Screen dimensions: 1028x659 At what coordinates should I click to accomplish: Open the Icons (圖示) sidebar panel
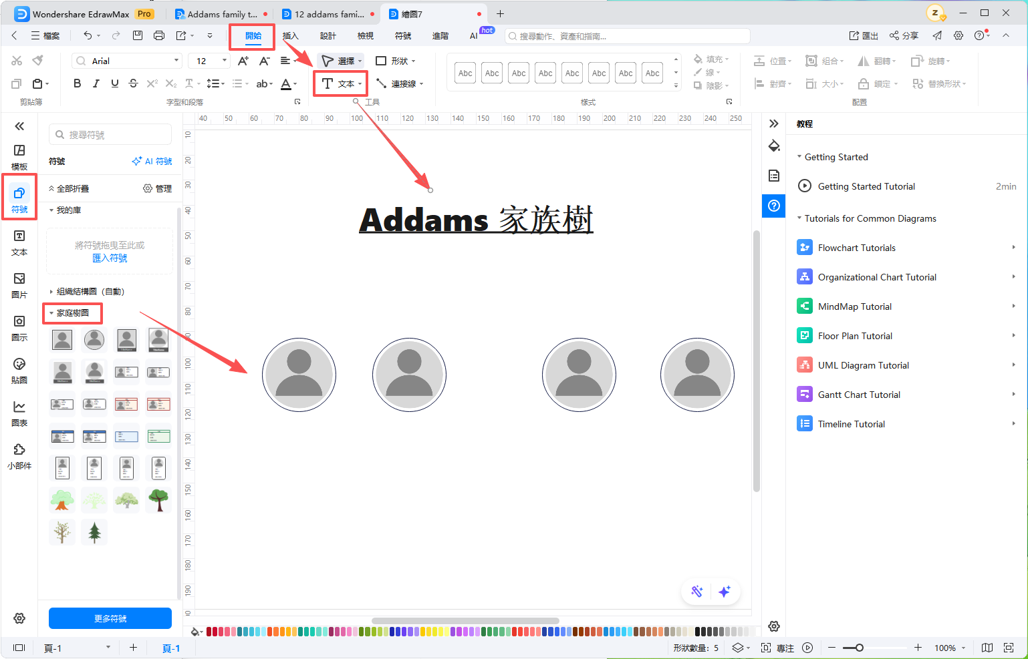[x=19, y=328]
